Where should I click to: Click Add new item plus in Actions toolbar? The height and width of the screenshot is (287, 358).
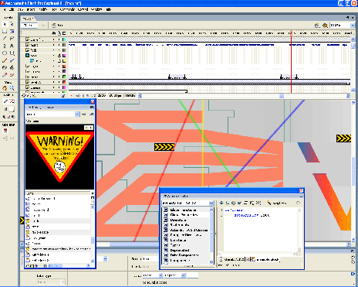221,203
